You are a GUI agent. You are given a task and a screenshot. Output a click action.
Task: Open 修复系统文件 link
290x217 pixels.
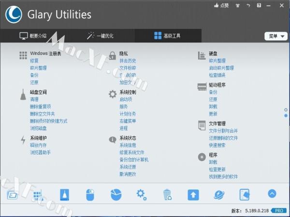pyautogui.click(x=132, y=152)
